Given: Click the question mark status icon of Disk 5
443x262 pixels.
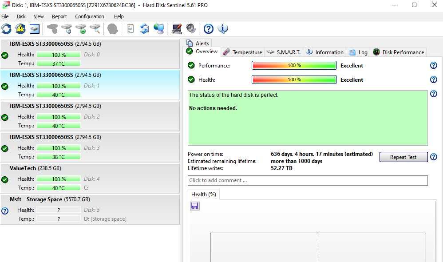Looking at the screenshot, I should click(x=5, y=211).
